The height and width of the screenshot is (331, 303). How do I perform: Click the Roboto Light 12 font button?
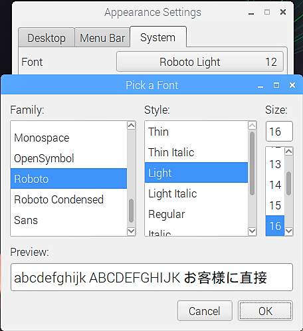click(x=200, y=62)
